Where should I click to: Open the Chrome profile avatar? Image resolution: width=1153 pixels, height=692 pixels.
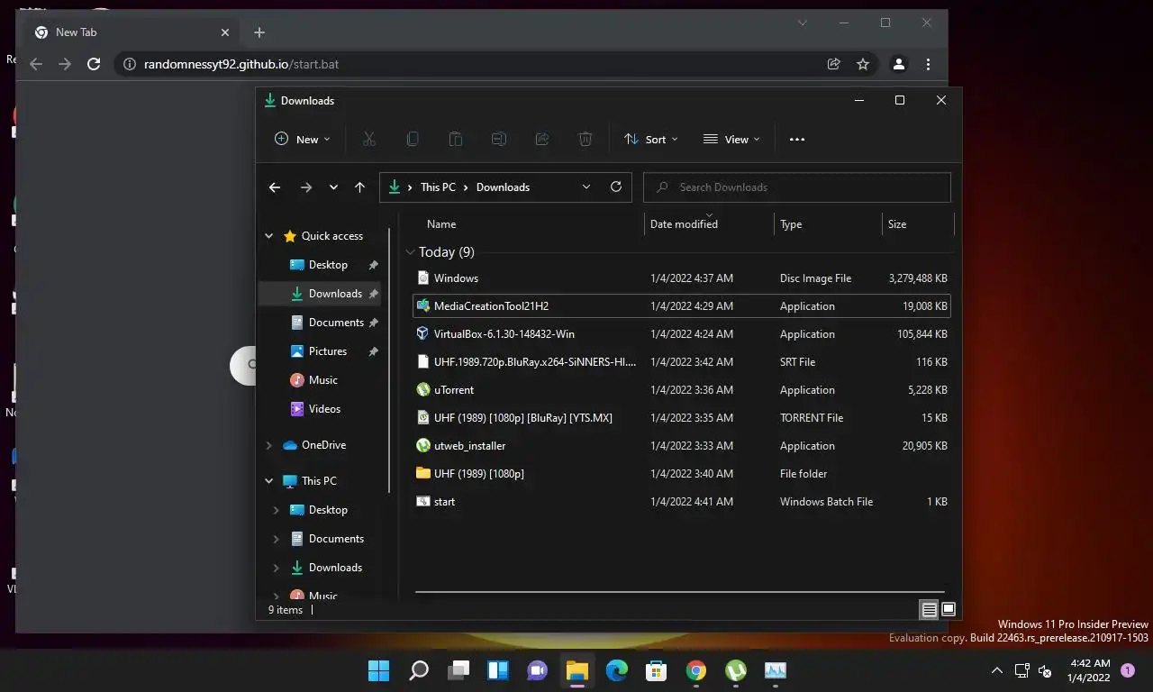[x=898, y=64]
